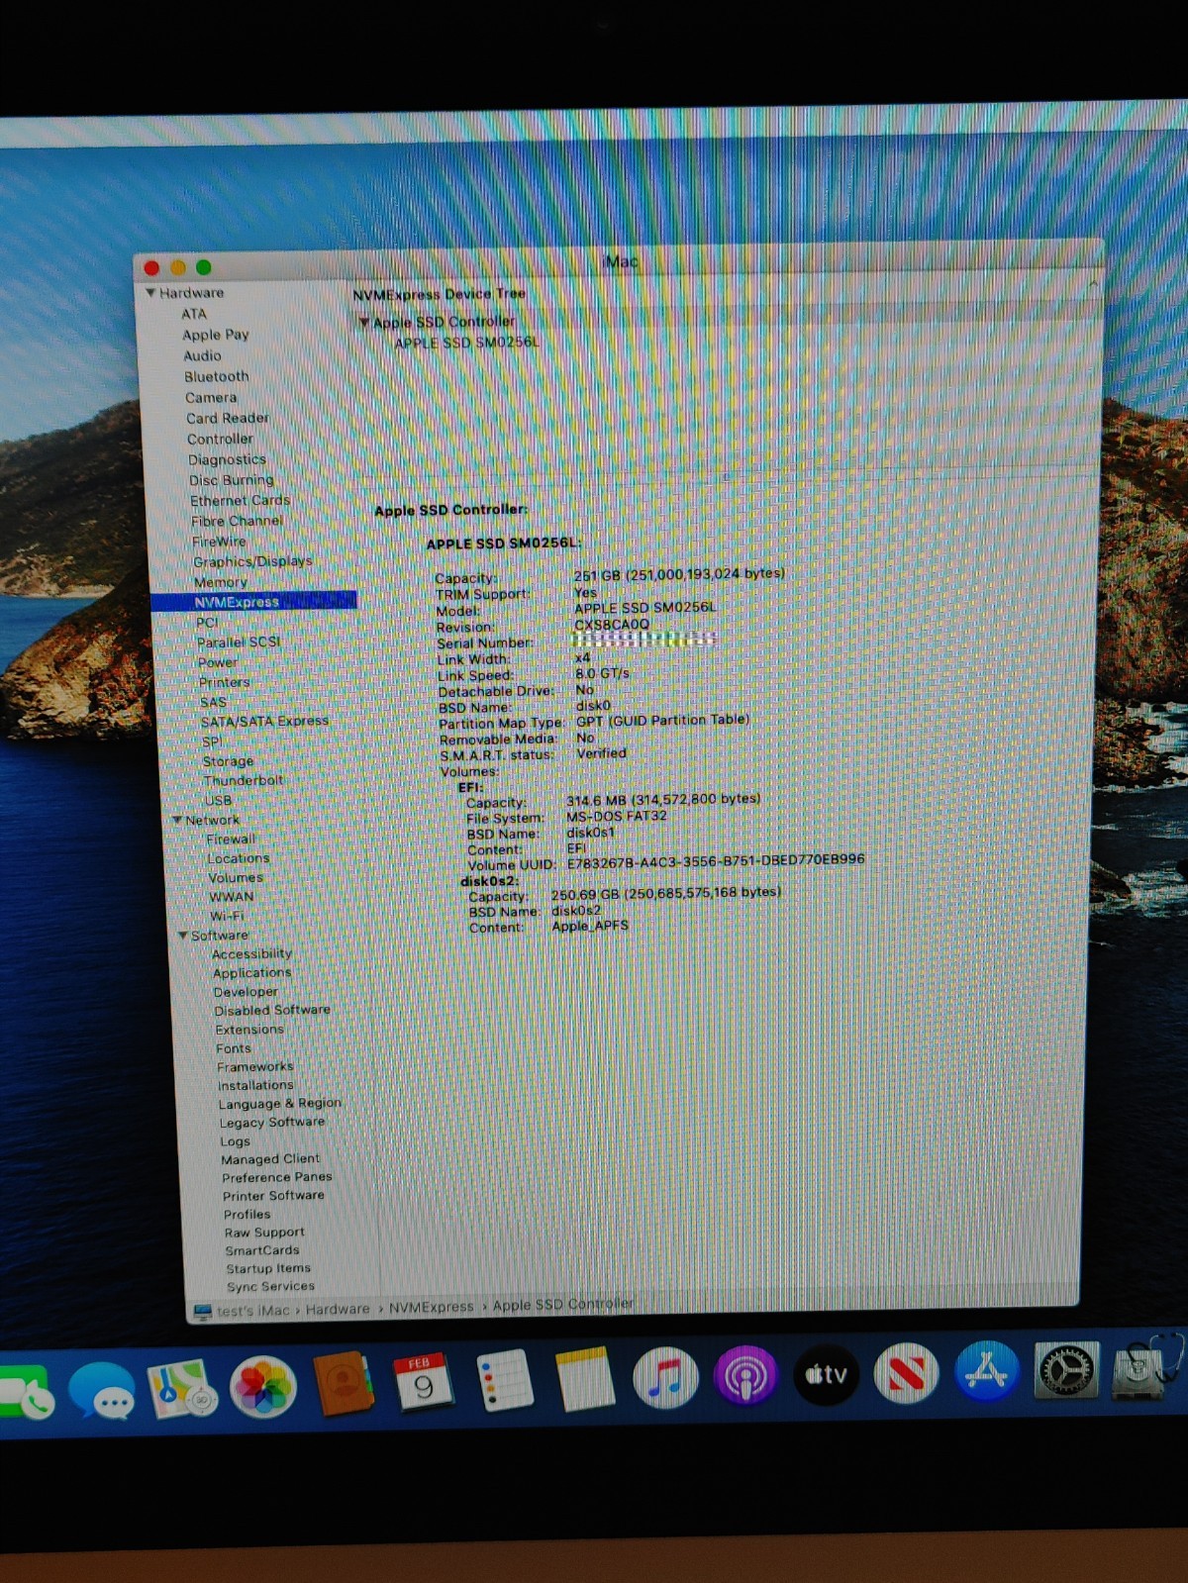Image resolution: width=1188 pixels, height=1583 pixels.
Task: Select Thunderbolt in the sidebar
Action: click(243, 780)
